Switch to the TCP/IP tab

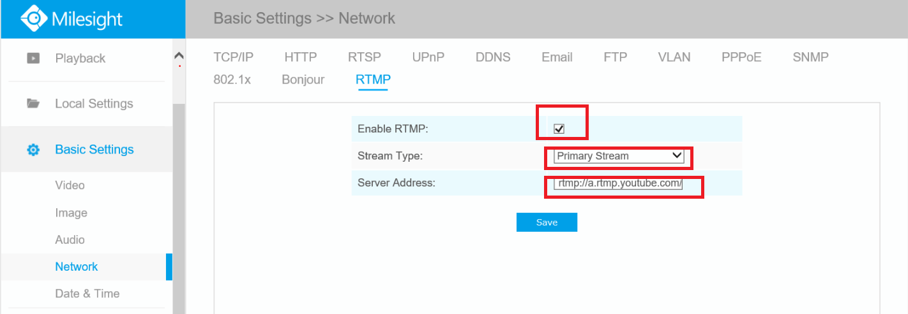pos(233,57)
